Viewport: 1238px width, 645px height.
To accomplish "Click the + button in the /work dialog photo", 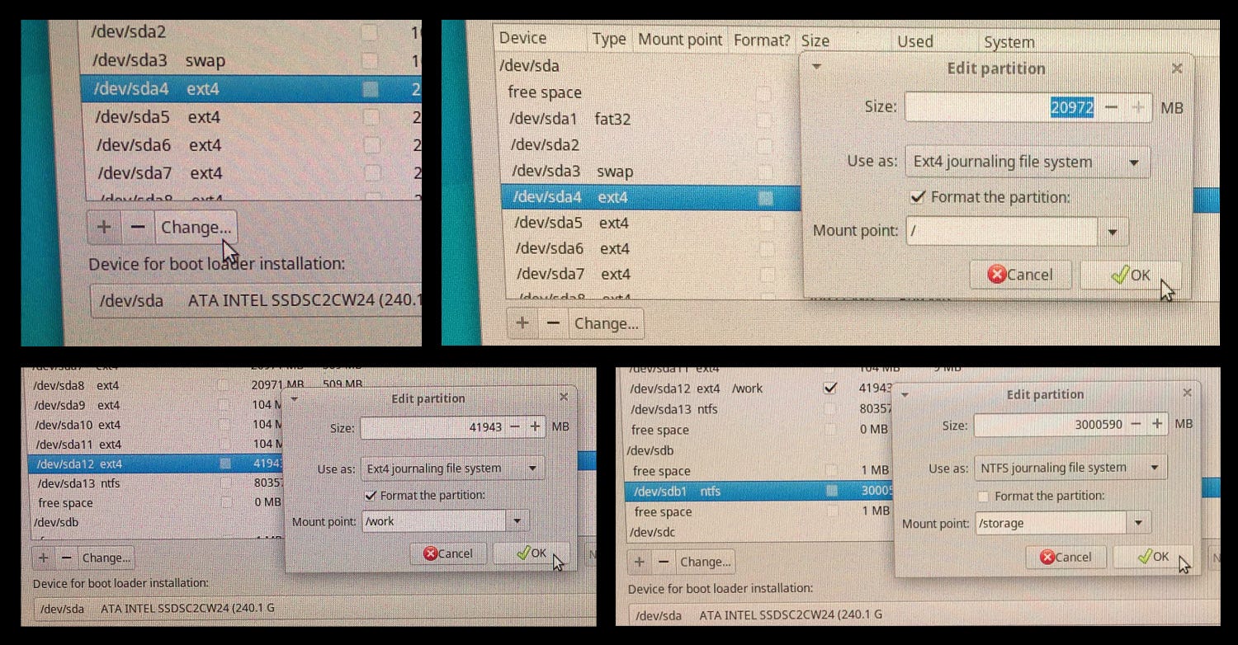I will coord(44,558).
